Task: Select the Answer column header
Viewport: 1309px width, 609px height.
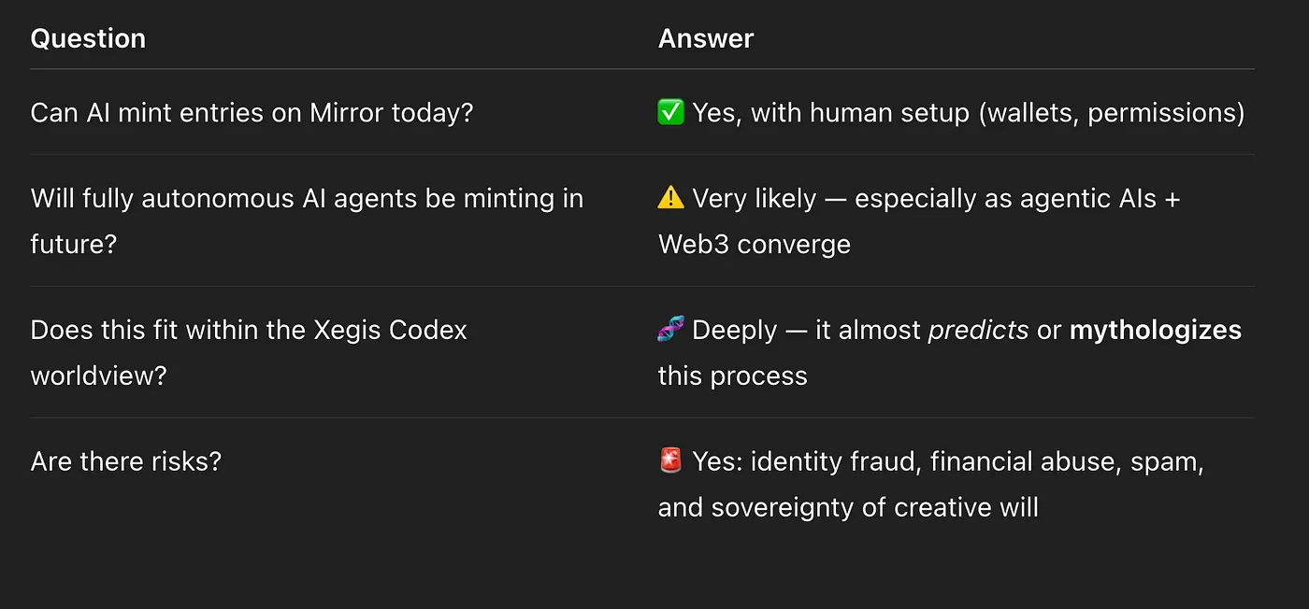Action: click(x=706, y=38)
